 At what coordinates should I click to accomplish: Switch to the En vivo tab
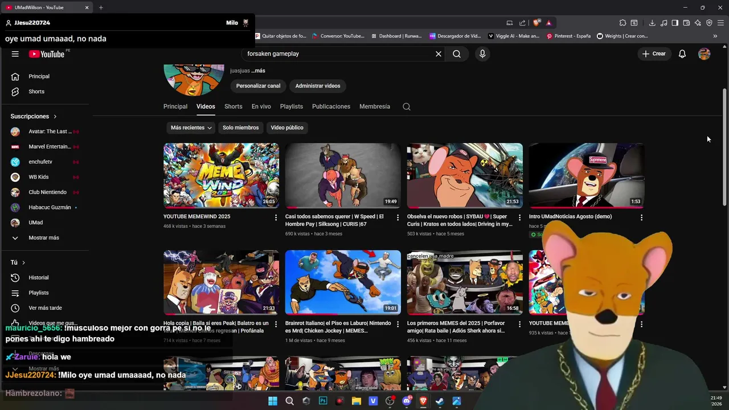coord(261,106)
